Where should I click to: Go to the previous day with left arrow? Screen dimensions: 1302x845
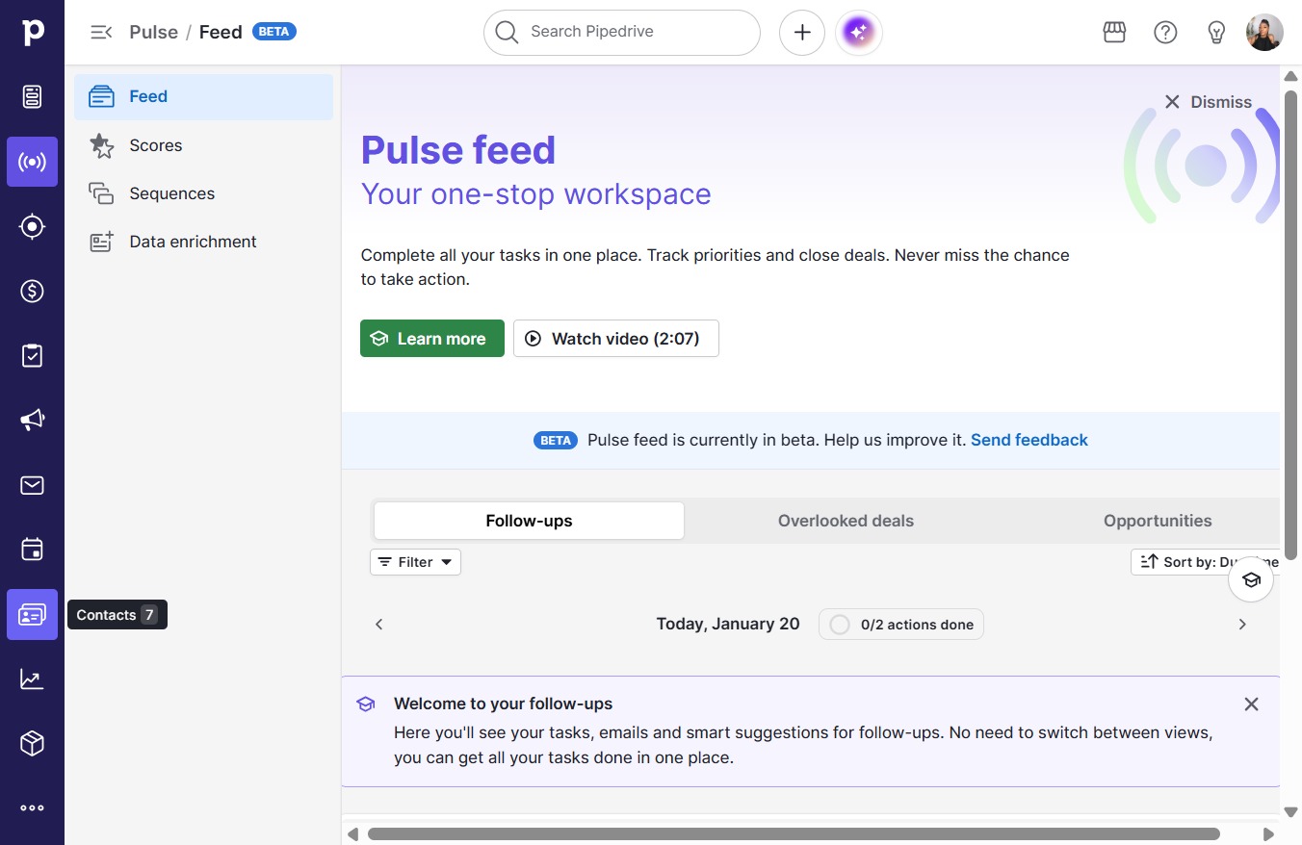[379, 625]
